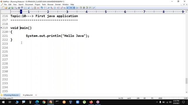Create a new document via toolbar icon

pos(3,8)
